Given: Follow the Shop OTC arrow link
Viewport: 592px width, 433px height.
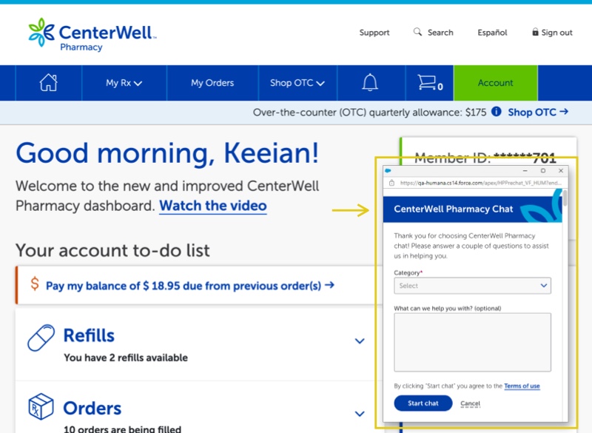Looking at the screenshot, I should click(x=538, y=112).
